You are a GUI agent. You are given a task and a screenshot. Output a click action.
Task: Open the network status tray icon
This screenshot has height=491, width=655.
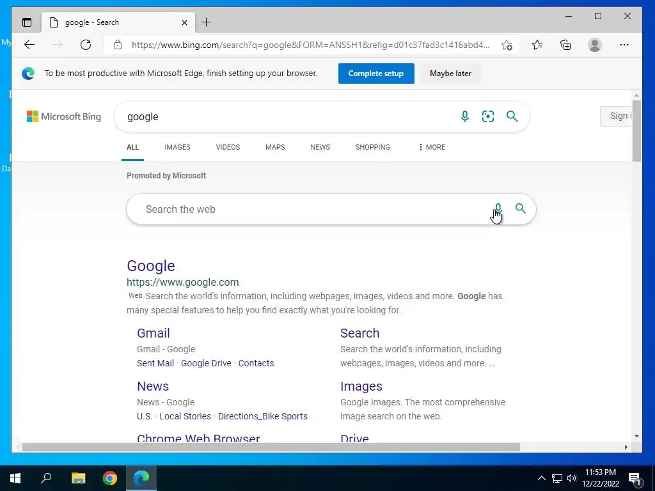[557, 478]
